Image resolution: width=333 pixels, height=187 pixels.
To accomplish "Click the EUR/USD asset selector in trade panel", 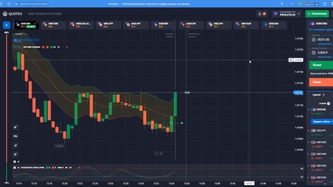I will coord(321,23).
